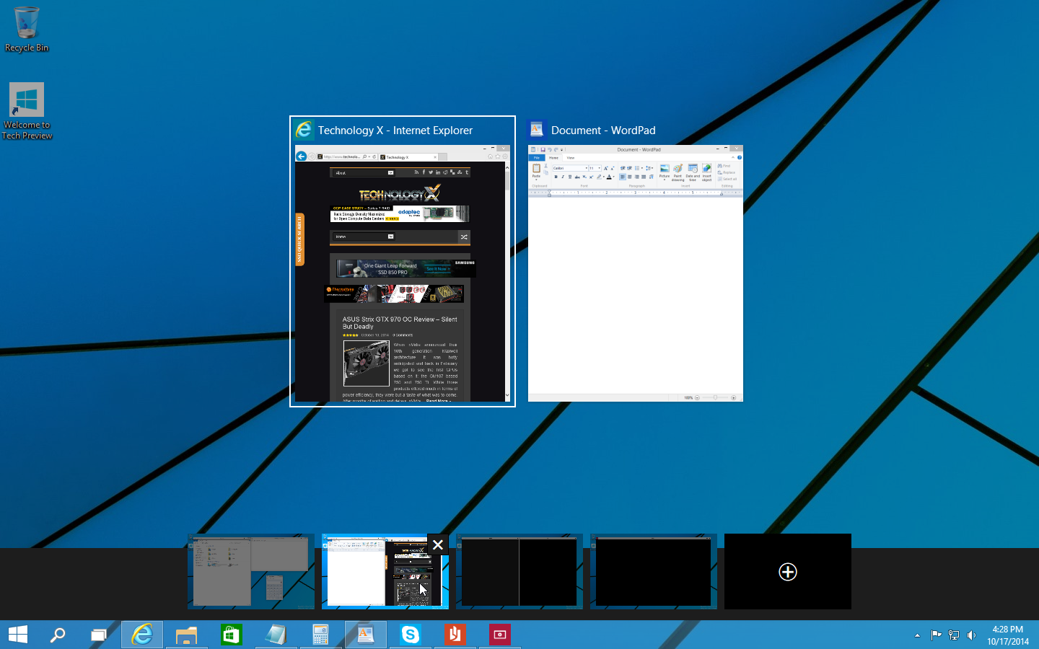Screen dimensions: 1039x649
Task: Click the Search magnifier on taskbar
Action: [58, 635]
